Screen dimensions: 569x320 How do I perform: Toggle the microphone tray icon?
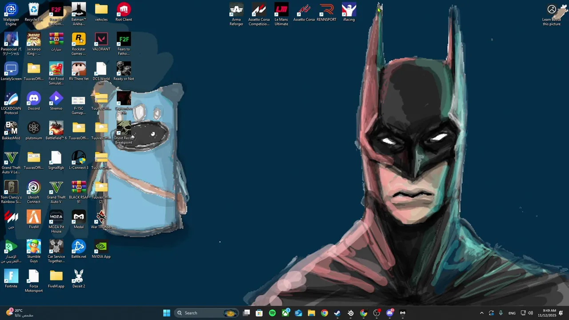(x=501, y=313)
